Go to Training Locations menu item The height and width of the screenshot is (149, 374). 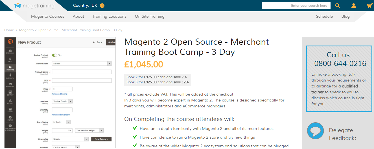coord(110,16)
